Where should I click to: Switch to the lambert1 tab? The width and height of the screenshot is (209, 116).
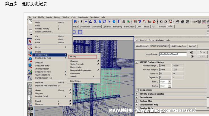tap(193, 46)
